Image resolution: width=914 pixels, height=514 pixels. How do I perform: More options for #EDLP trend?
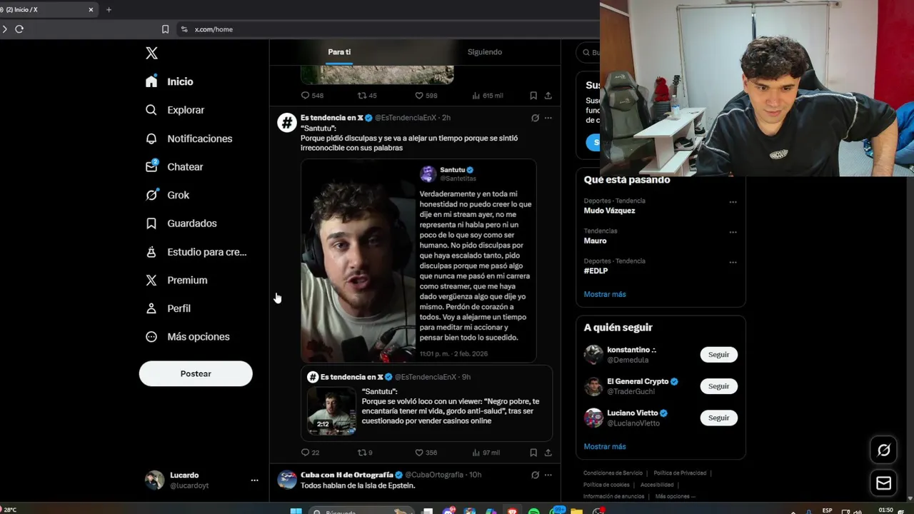point(733,262)
